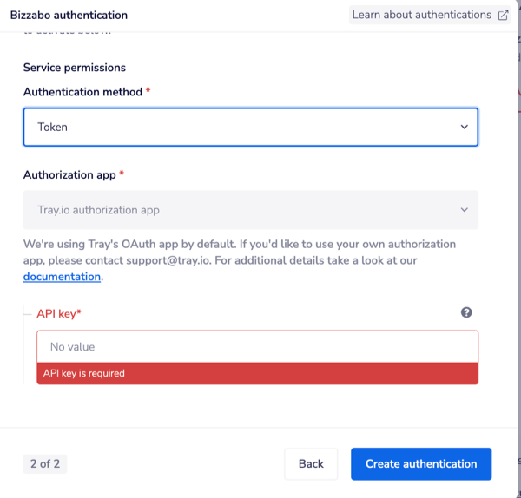Click the Bizzabo authentication dialog title
Screen dimensions: 521x498
(x=69, y=15)
